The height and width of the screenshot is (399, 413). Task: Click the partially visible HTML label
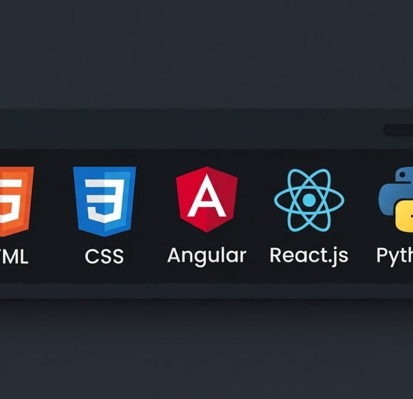coord(14,256)
